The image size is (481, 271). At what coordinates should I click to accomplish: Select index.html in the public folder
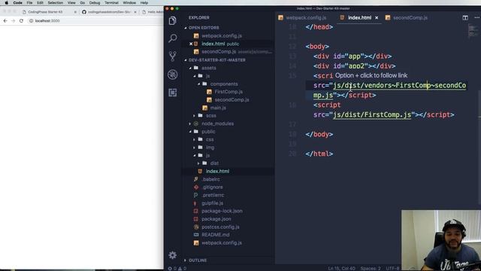217,171
